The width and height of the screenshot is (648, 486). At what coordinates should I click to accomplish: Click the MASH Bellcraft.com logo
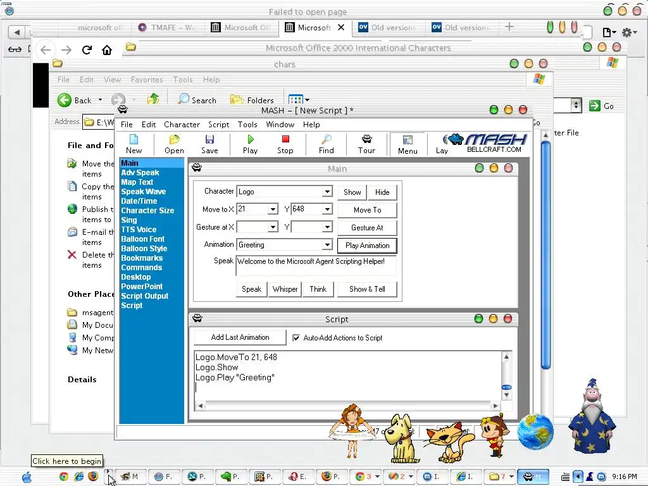pos(488,143)
